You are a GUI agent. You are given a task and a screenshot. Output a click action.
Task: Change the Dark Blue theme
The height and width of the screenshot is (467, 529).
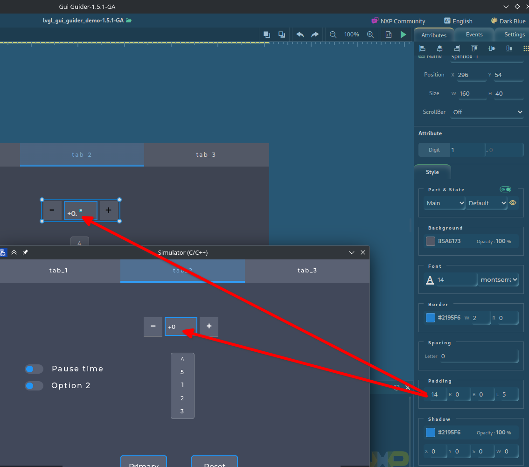click(x=508, y=21)
